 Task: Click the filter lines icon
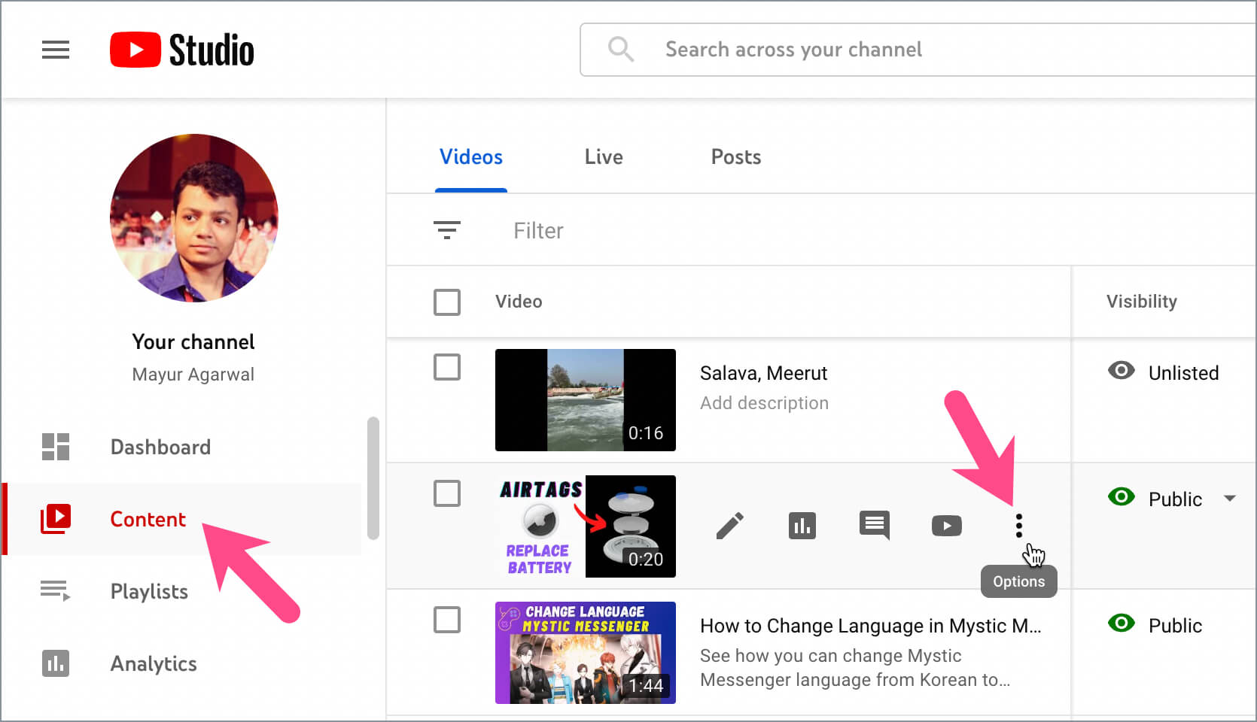coord(447,230)
